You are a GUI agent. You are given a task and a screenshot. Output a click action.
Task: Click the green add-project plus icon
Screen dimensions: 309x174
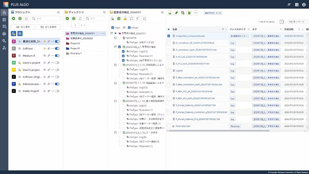click(14, 18)
